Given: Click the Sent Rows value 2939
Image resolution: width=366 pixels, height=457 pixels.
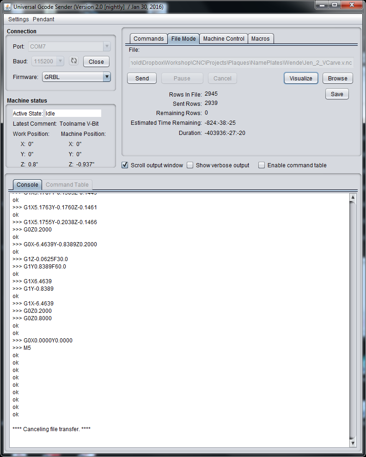Looking at the screenshot, I should point(211,103).
